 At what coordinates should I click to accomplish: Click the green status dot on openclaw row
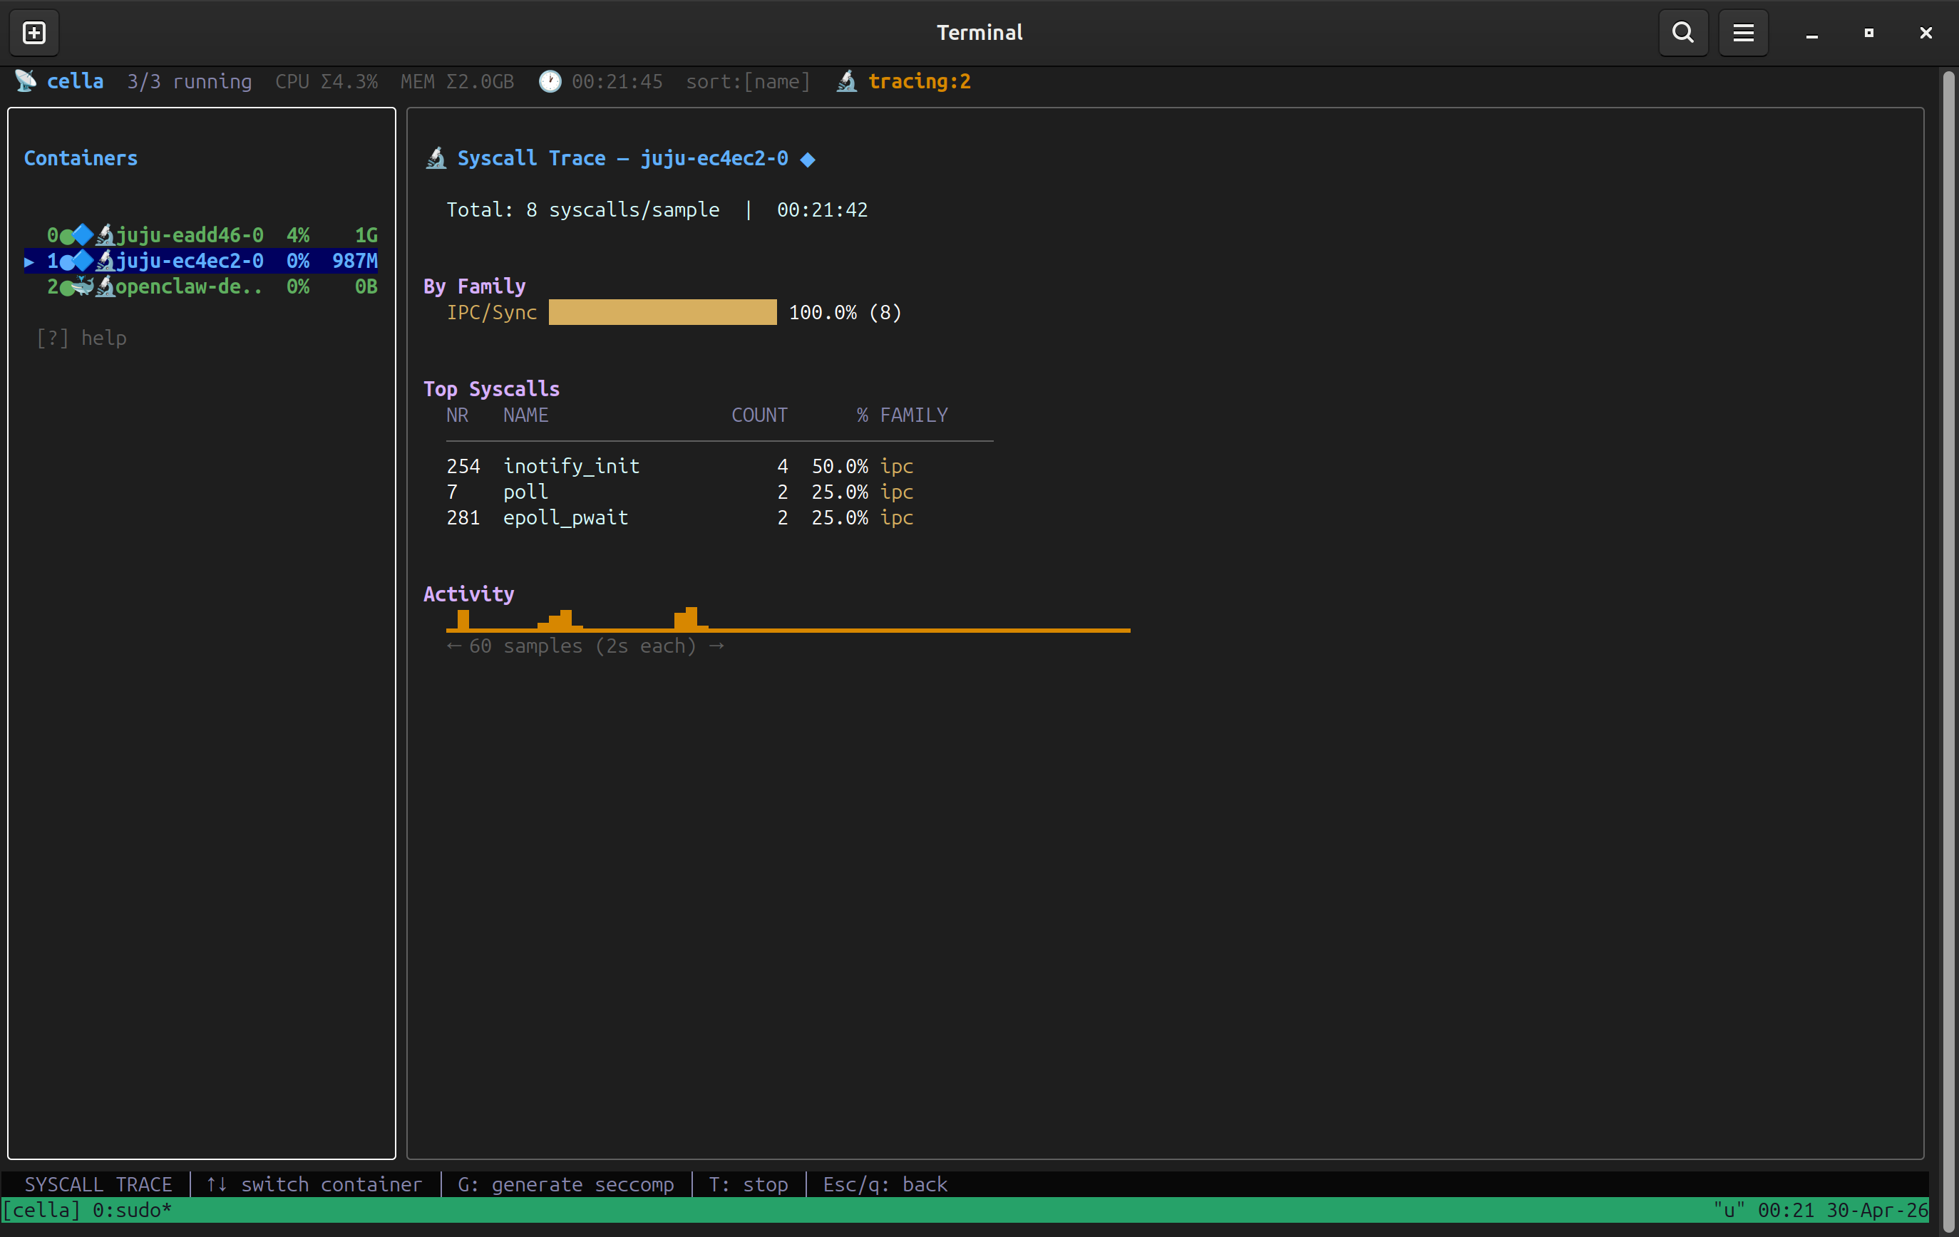66,288
